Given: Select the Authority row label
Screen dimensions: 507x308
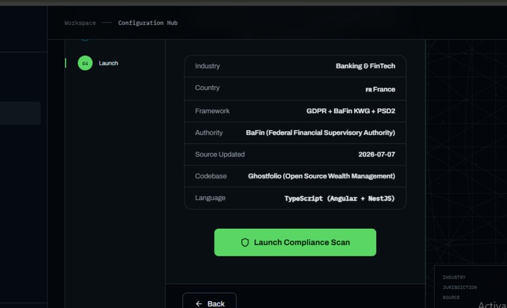Looking at the screenshot, I should [x=209, y=133].
